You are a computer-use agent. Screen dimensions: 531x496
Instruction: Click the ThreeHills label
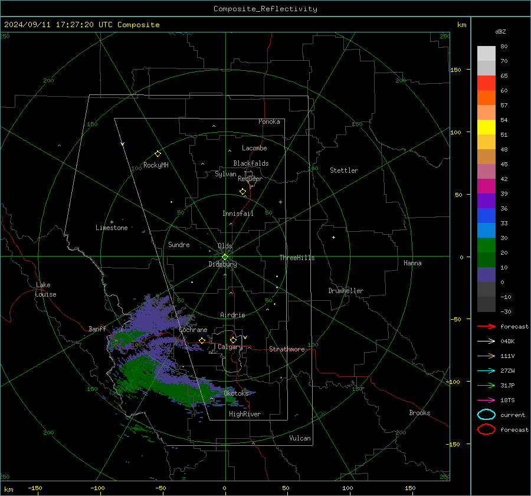tap(297, 258)
